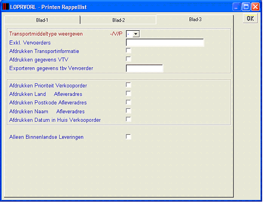Viewport: 263px width, 202px height.
Task: Check Afdrukken Prioriteit Verkooporder
Action: click(x=129, y=85)
